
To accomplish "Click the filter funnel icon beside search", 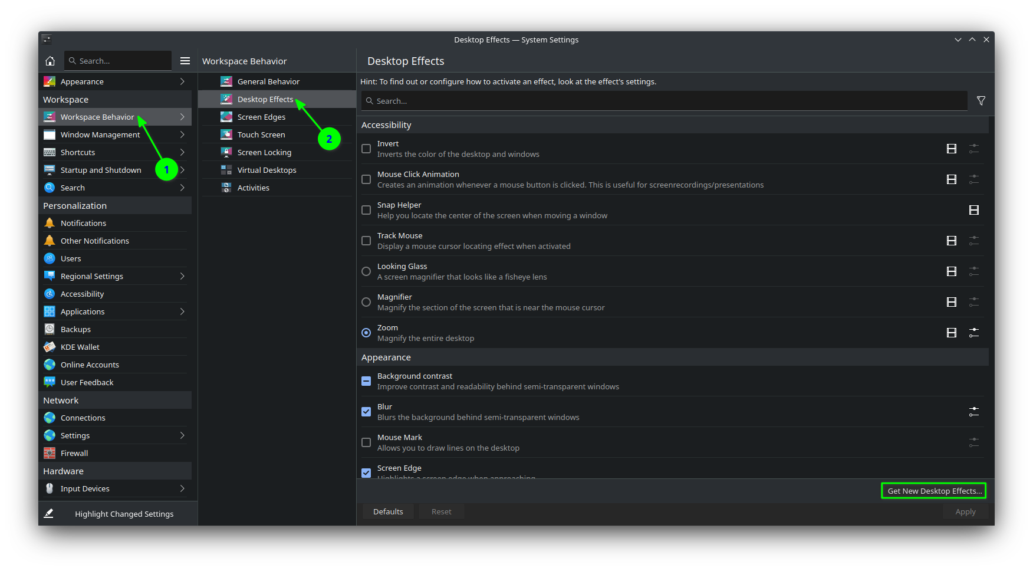I will (981, 100).
